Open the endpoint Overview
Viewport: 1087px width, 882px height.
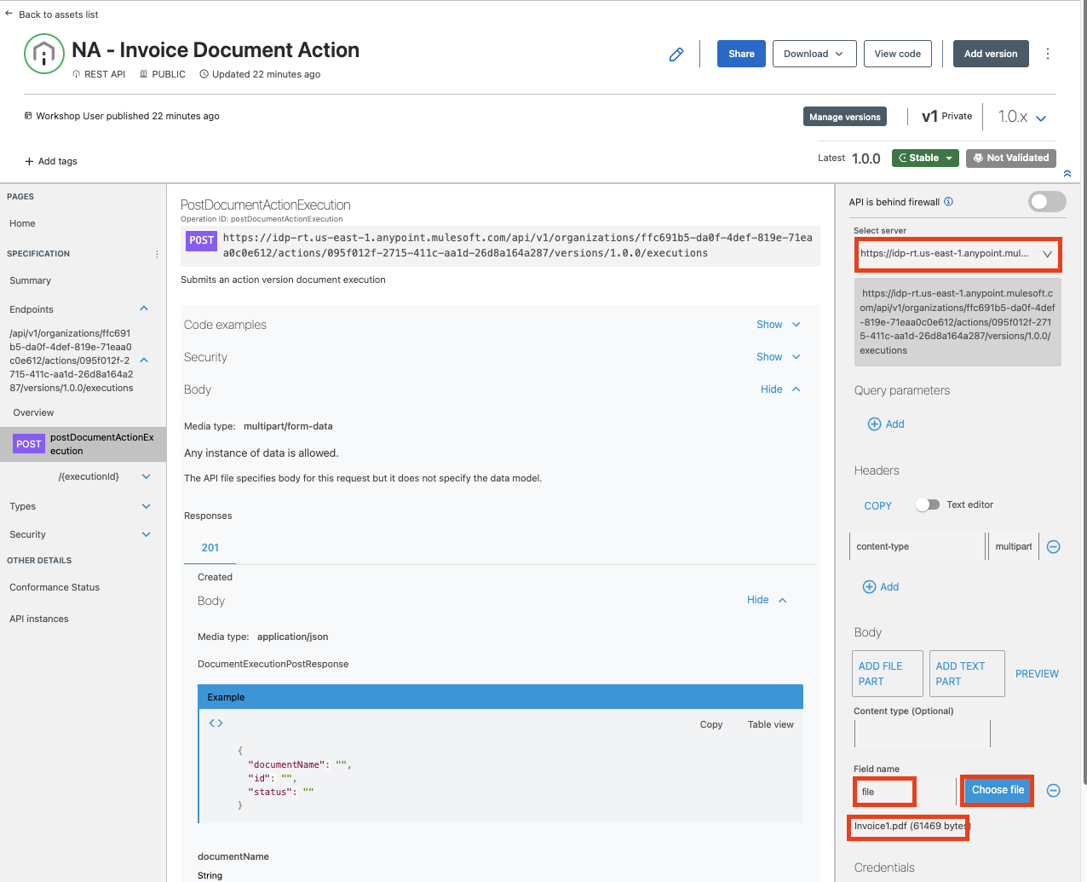tap(33, 412)
